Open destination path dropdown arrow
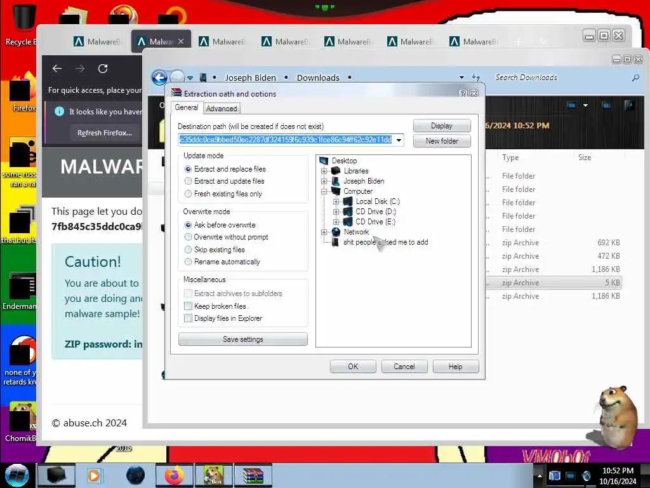The height and width of the screenshot is (488, 650). point(399,140)
